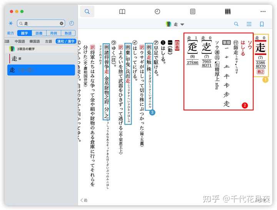
Task: Go to previous entry 赴 at bottom
Action: point(84,200)
